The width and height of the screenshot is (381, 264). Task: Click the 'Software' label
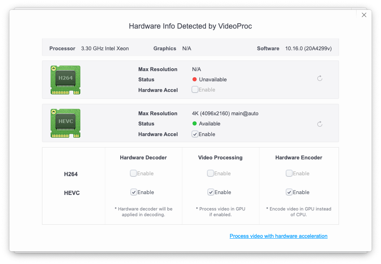click(x=268, y=48)
